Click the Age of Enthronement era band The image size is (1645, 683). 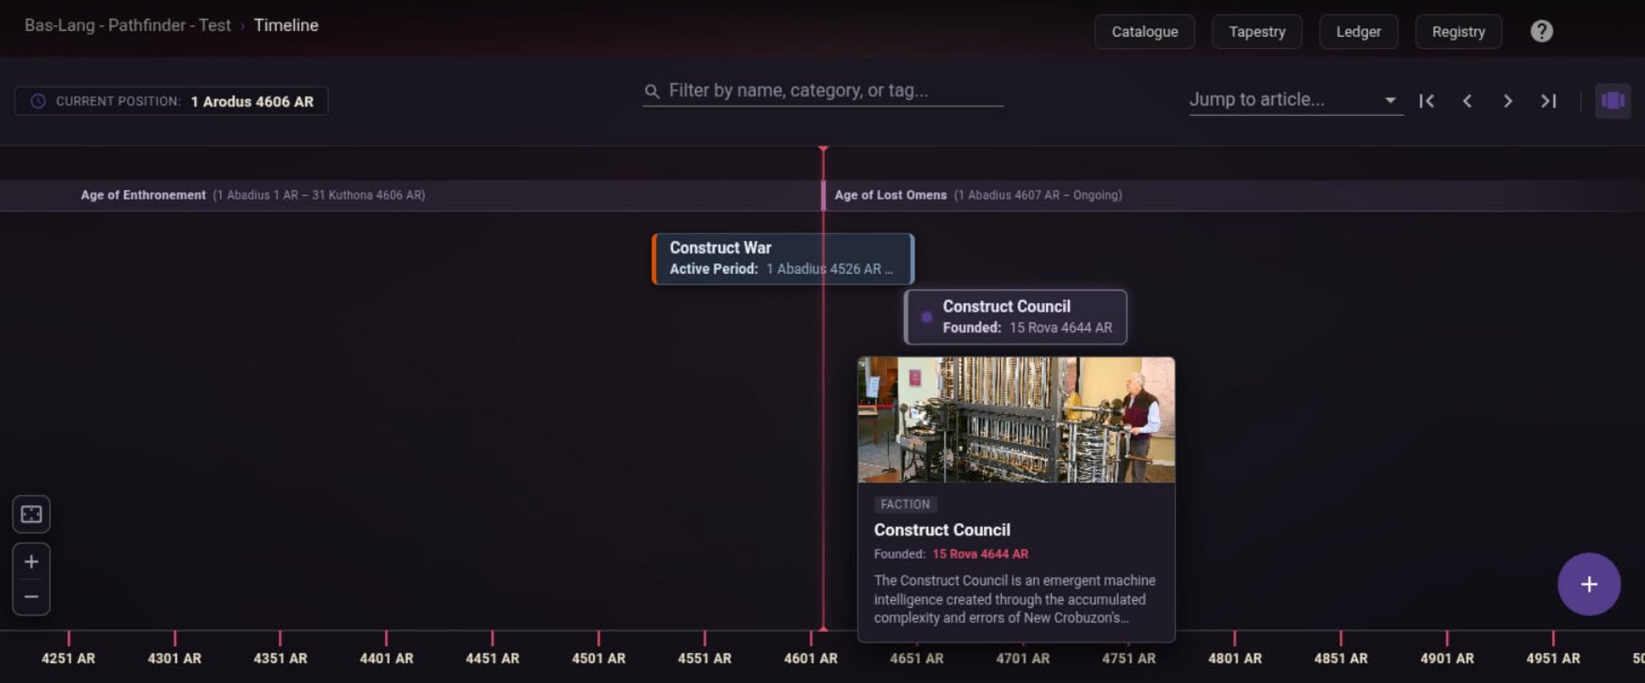(411, 195)
